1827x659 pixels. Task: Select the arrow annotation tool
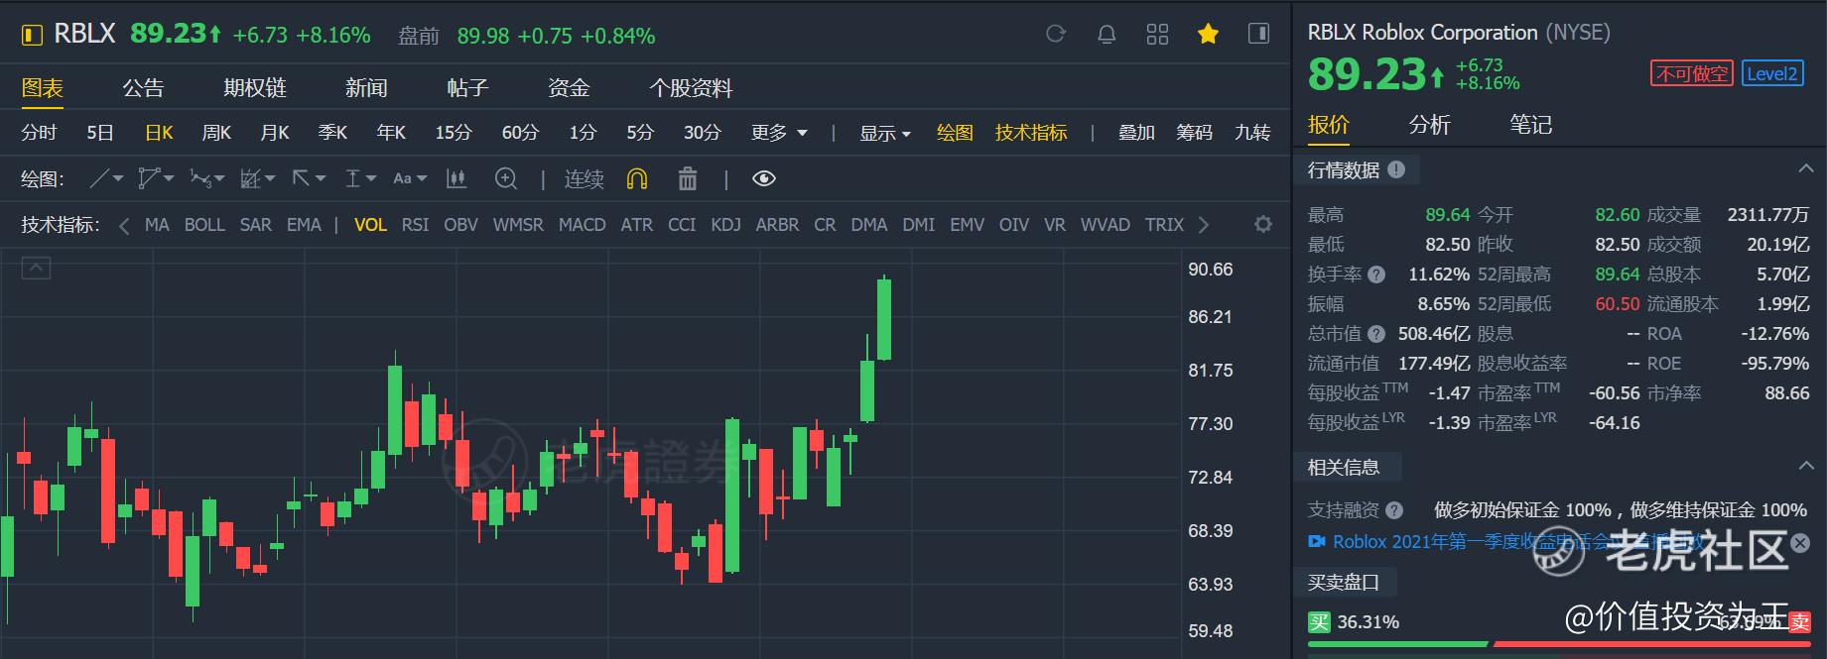coord(301,179)
